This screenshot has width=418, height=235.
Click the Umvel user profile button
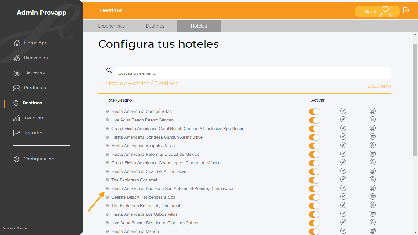click(x=377, y=11)
